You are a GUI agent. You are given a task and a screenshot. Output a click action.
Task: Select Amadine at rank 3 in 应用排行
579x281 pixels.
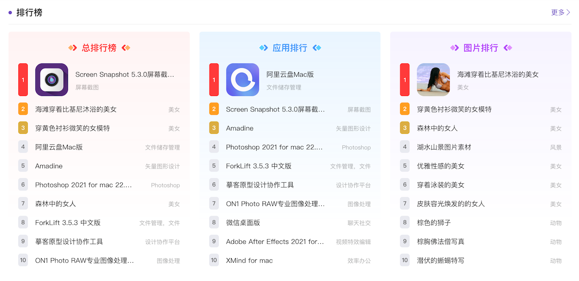(x=240, y=128)
